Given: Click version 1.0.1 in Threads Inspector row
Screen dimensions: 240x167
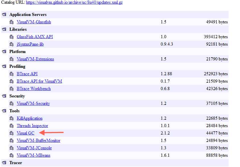Looking at the screenshot, I should pyautogui.click(x=165, y=126).
